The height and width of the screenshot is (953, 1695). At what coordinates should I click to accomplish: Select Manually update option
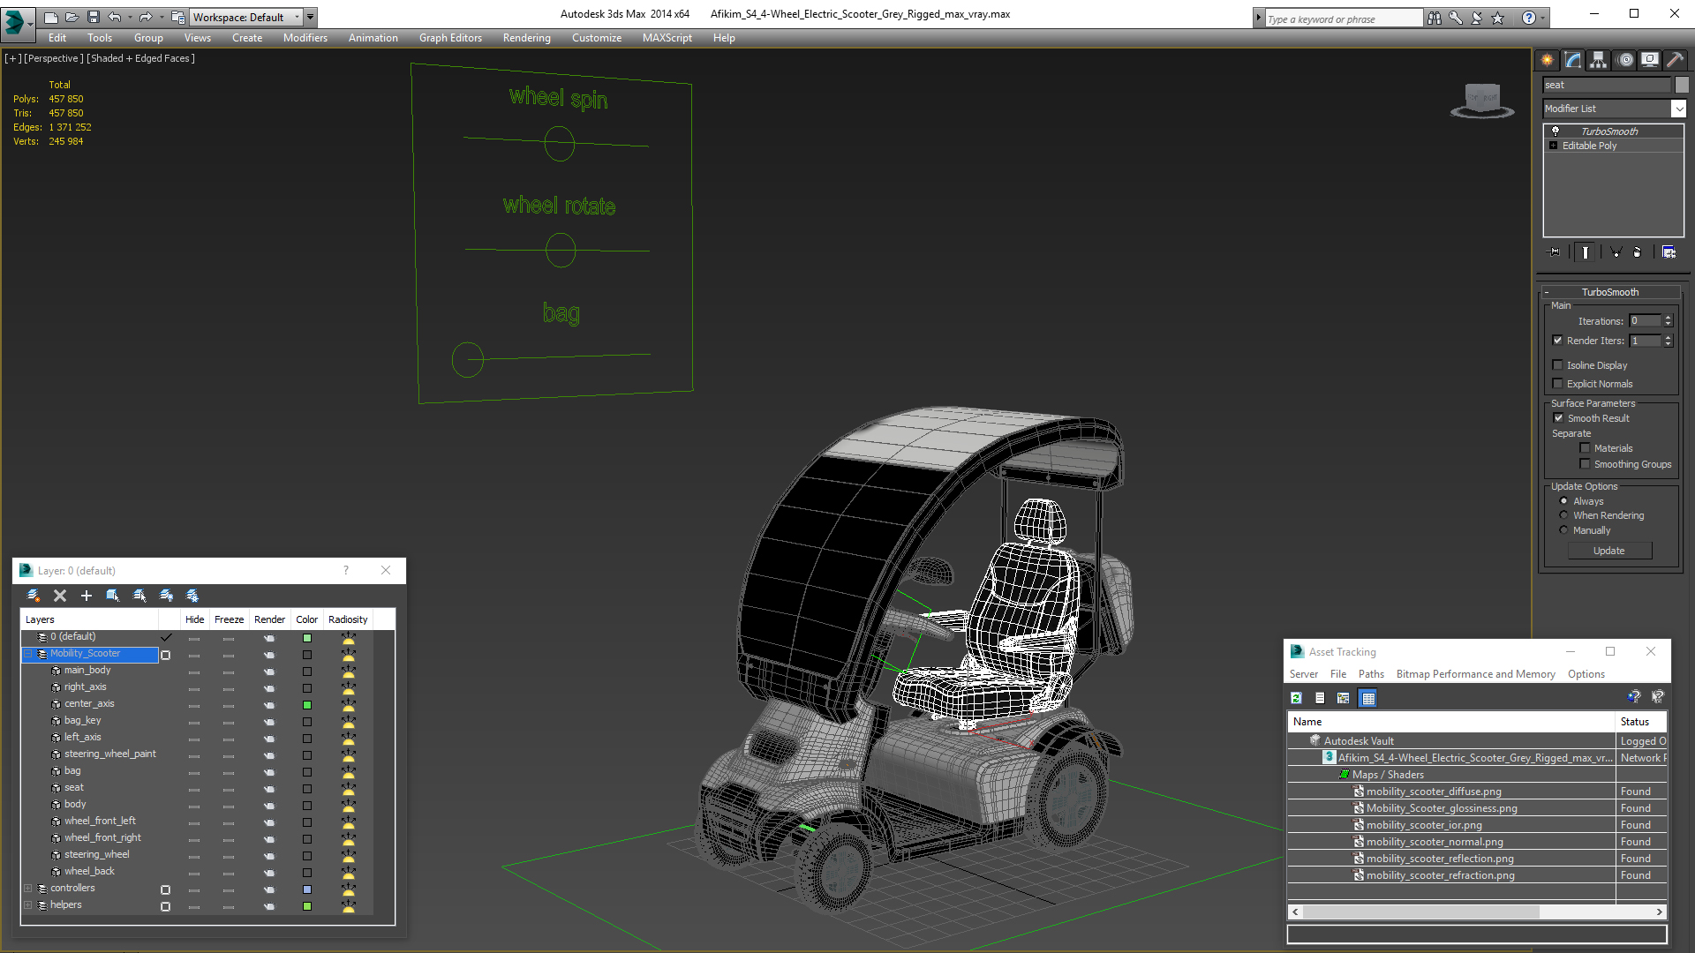1563,530
